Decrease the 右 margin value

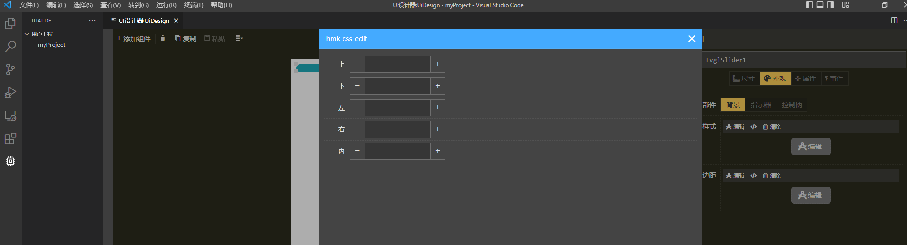357,129
